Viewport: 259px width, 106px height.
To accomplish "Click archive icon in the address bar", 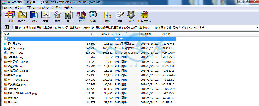I will click(x=16, y=28).
